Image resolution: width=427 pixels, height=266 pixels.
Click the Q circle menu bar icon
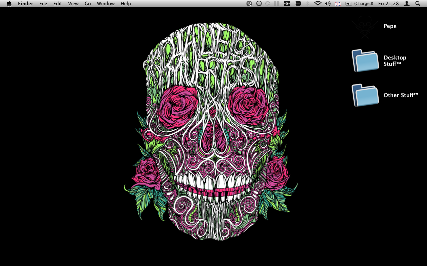click(249, 4)
